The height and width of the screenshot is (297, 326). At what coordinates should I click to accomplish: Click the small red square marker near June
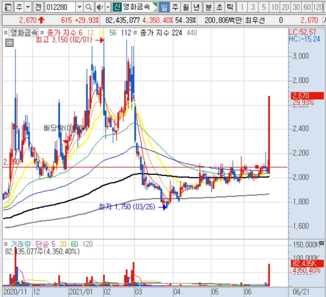[x=257, y=166]
